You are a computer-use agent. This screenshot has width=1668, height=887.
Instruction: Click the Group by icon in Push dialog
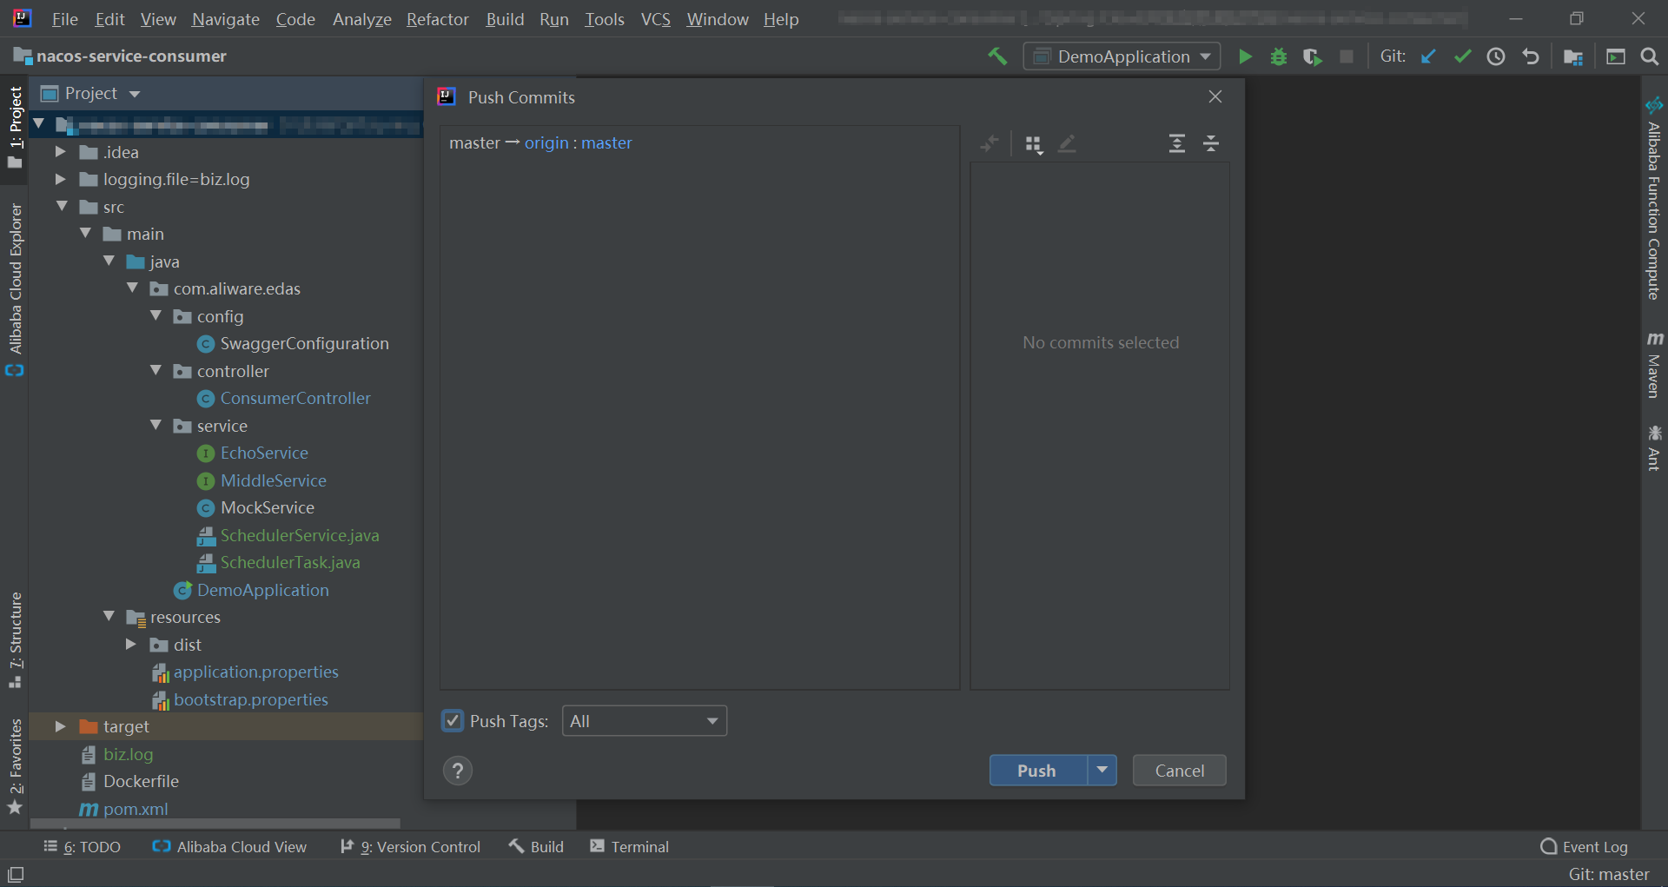(1033, 144)
